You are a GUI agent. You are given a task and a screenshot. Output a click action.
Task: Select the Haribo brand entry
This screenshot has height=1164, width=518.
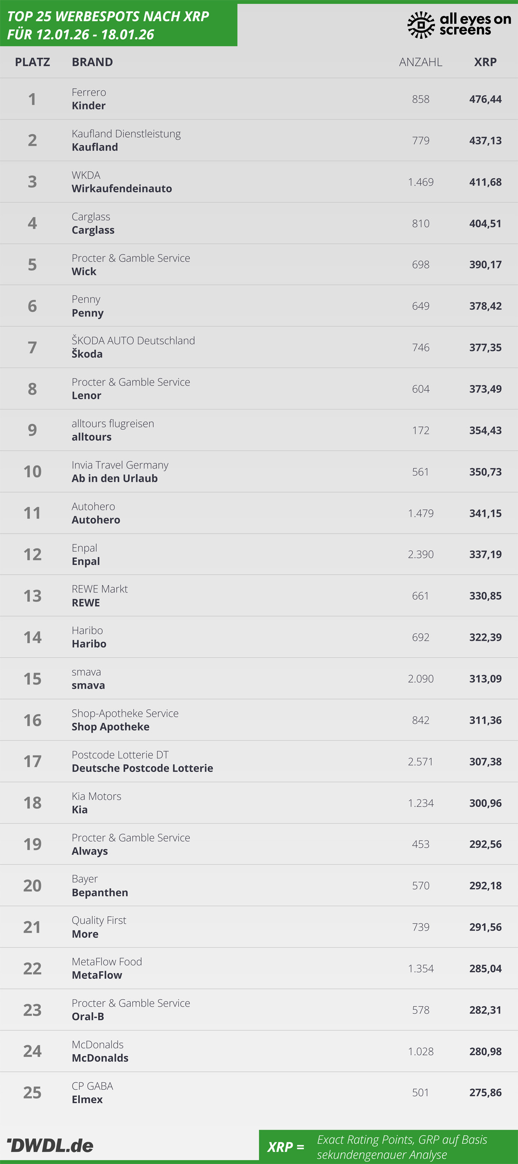[89, 644]
